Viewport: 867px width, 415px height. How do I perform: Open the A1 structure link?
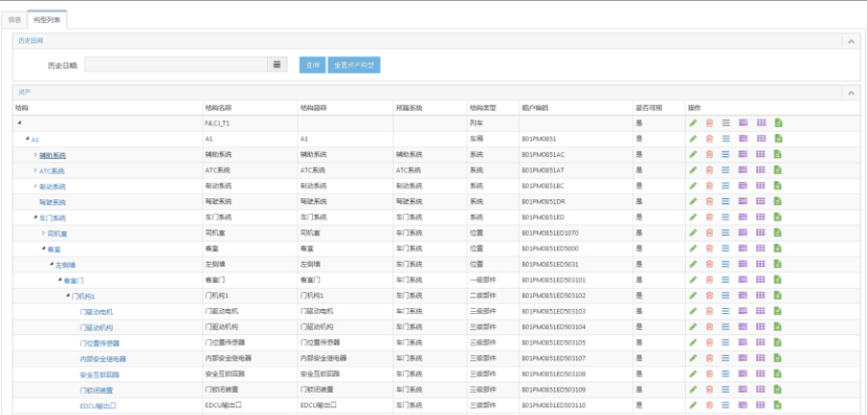[x=35, y=140]
